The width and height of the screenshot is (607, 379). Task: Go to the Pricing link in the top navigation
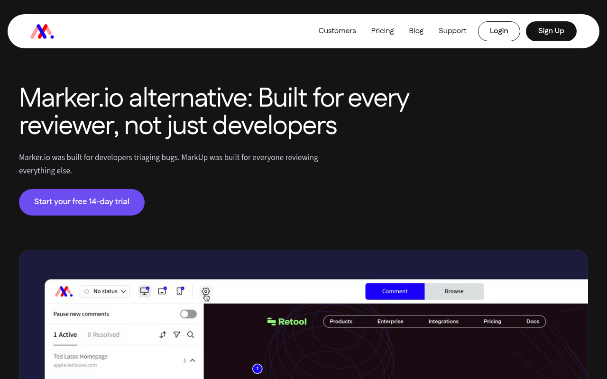(383, 31)
